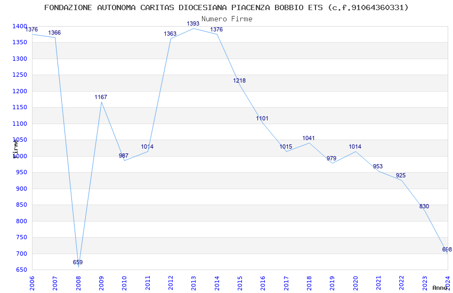Screen dimensions: 453x293
Task: Click the 2018 year label on the axis
Action: [x=309, y=283]
